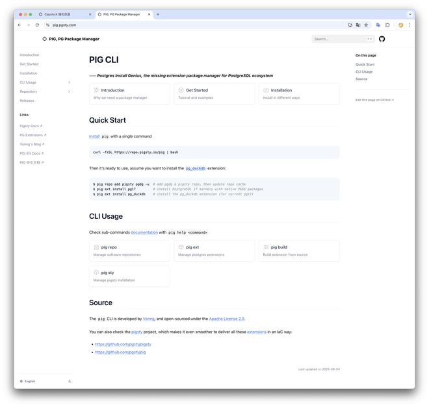Image resolution: width=429 pixels, height=407 pixels.
Task: Click the Get Started card icon
Action: 181,90
